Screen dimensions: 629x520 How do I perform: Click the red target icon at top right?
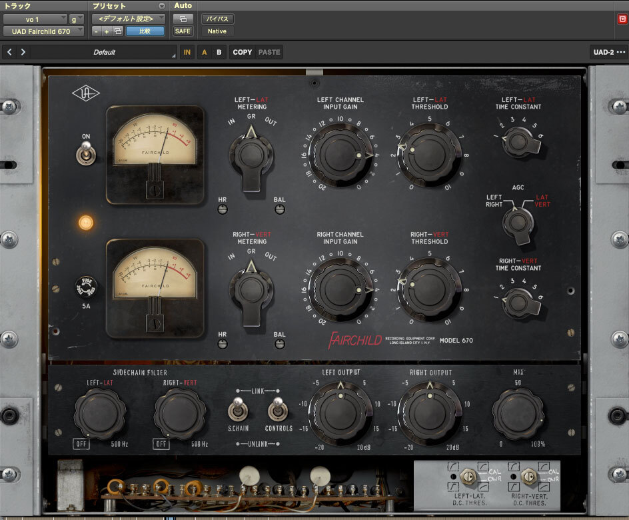(622, 19)
